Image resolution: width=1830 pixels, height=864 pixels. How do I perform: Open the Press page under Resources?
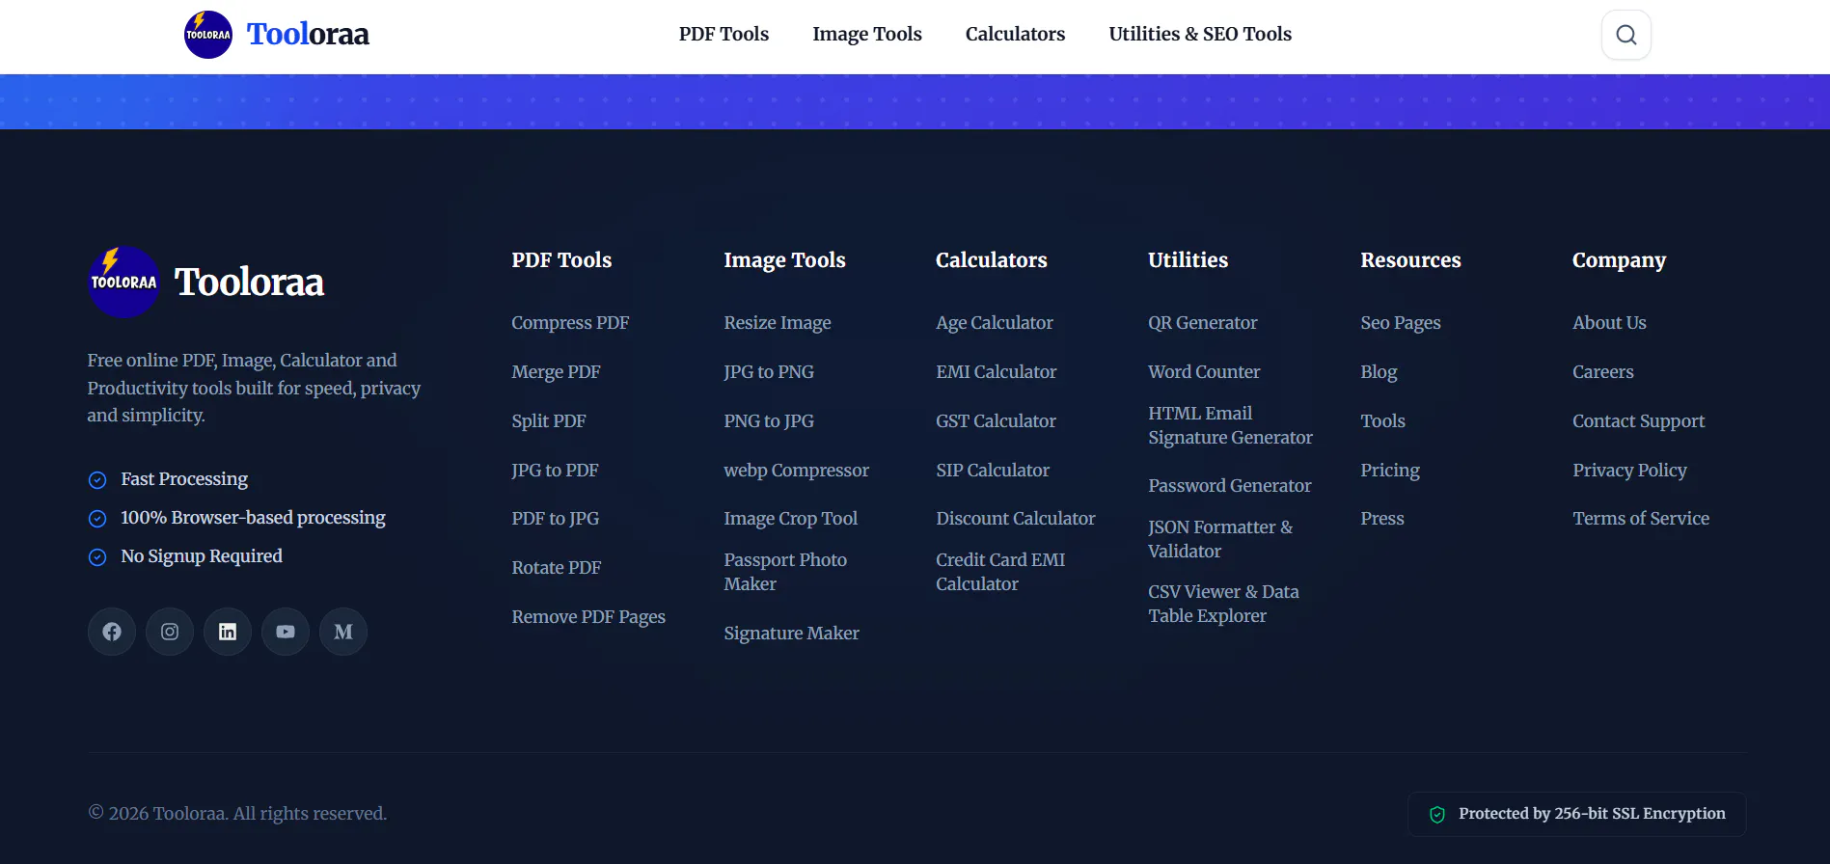pyautogui.click(x=1382, y=519)
